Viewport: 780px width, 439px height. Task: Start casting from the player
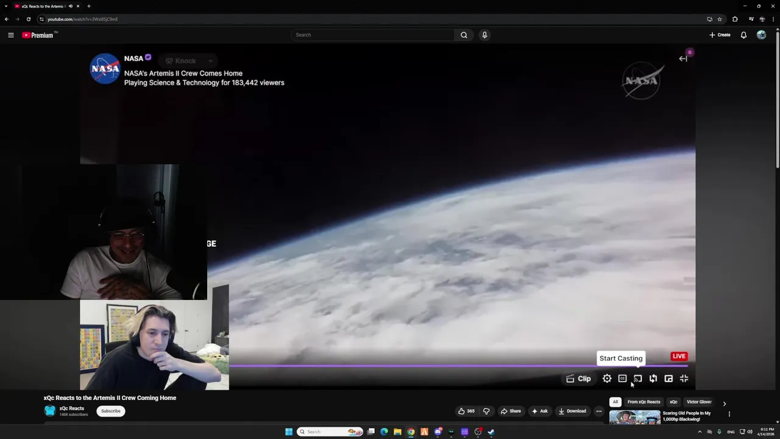[637, 379]
